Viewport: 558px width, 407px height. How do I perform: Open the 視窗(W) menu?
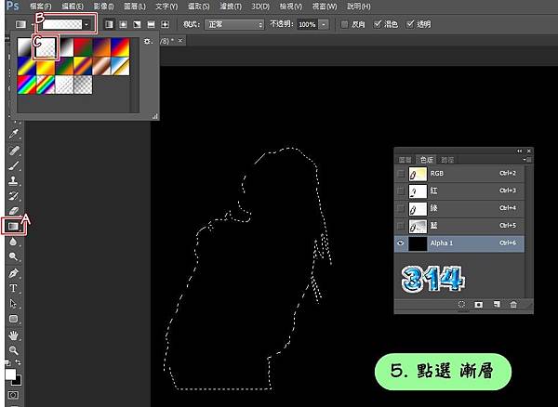[325, 7]
